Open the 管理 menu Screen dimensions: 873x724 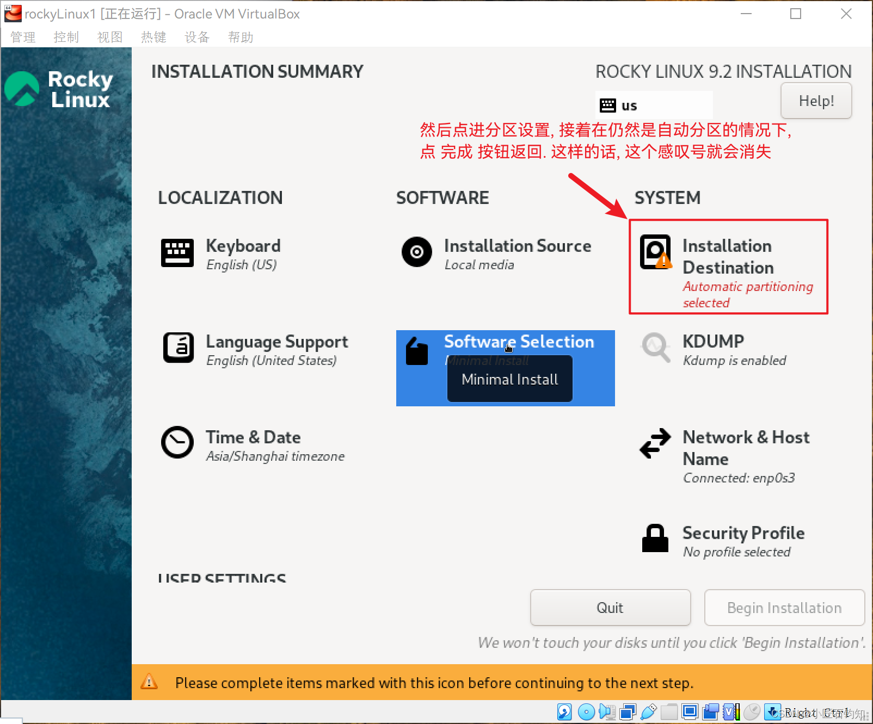tap(23, 37)
